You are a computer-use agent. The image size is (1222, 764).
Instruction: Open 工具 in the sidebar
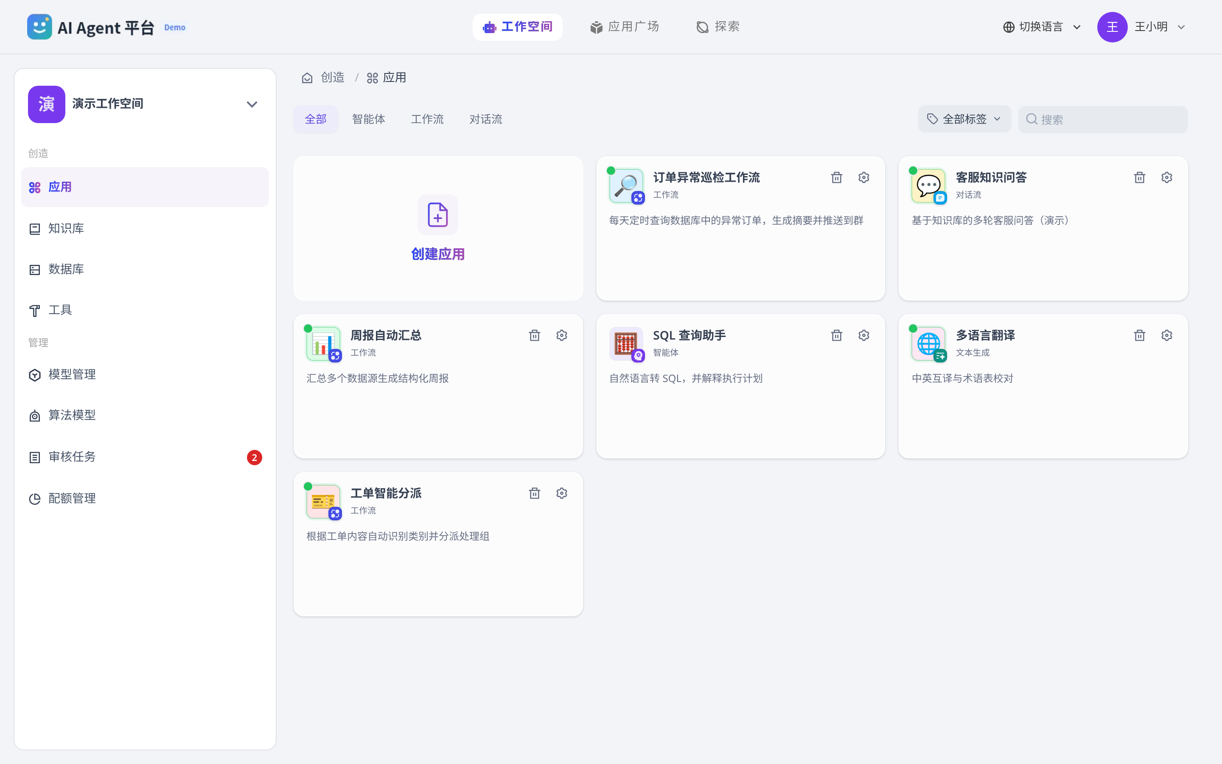coord(145,310)
